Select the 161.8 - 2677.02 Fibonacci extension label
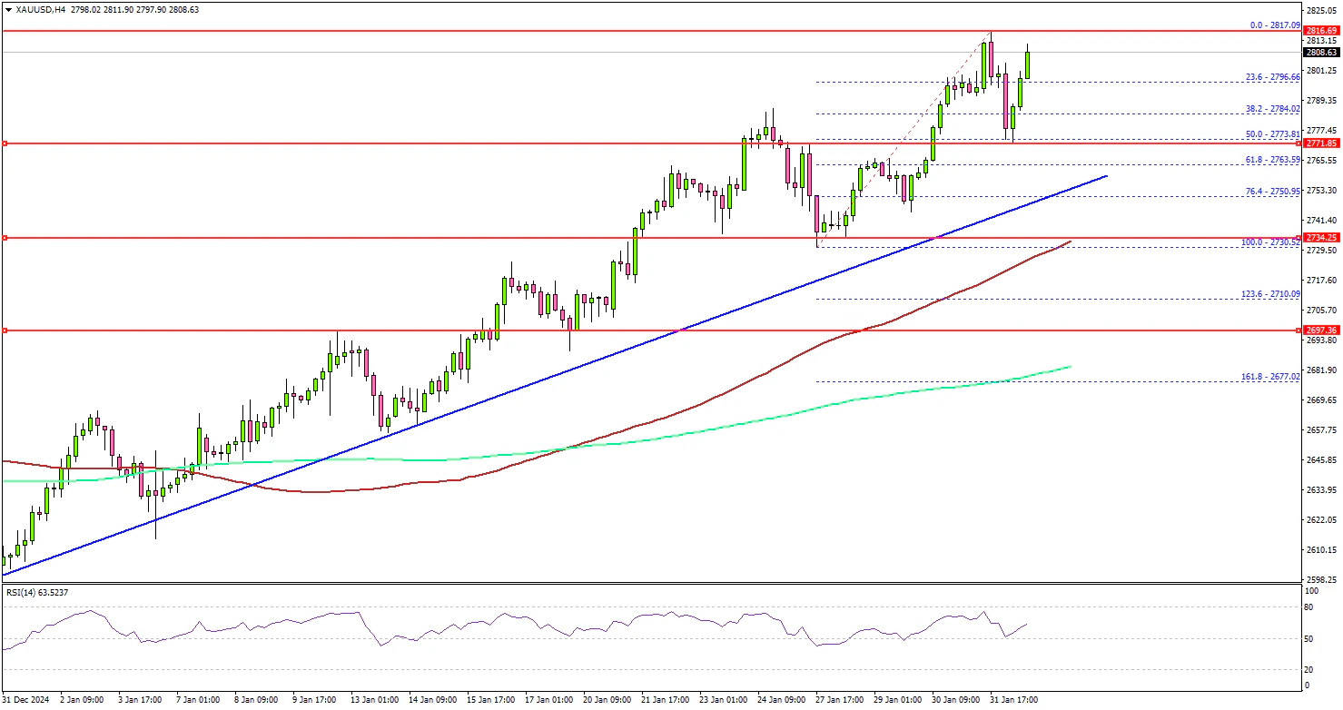The image size is (1343, 710). point(1270,376)
